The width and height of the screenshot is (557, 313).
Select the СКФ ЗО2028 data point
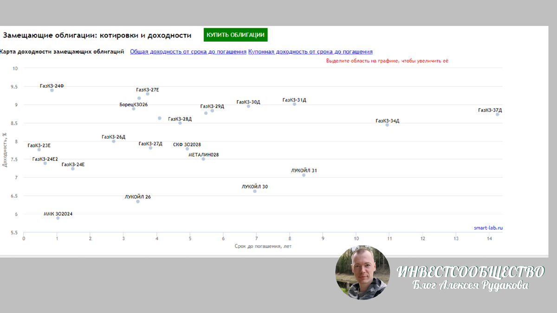[x=188, y=149]
